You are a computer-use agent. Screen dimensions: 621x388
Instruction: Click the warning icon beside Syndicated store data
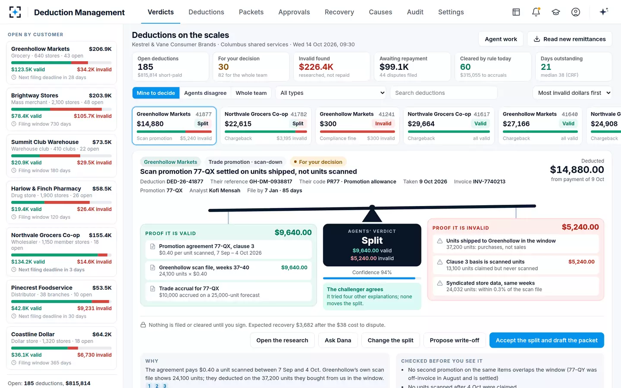(440, 283)
